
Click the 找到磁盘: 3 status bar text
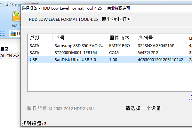34,124
